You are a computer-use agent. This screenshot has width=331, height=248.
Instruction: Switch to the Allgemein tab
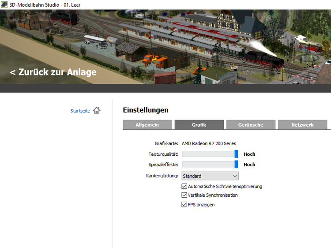(147, 125)
